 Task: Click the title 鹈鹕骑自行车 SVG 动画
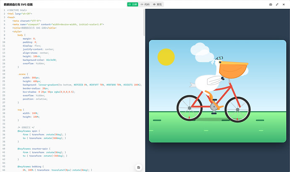click(x=18, y=5)
